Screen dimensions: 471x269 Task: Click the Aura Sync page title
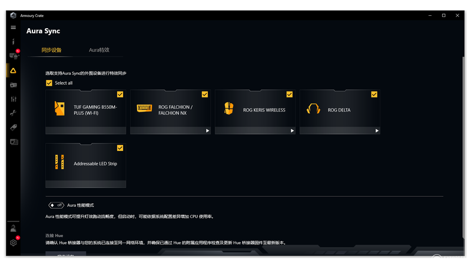(43, 31)
